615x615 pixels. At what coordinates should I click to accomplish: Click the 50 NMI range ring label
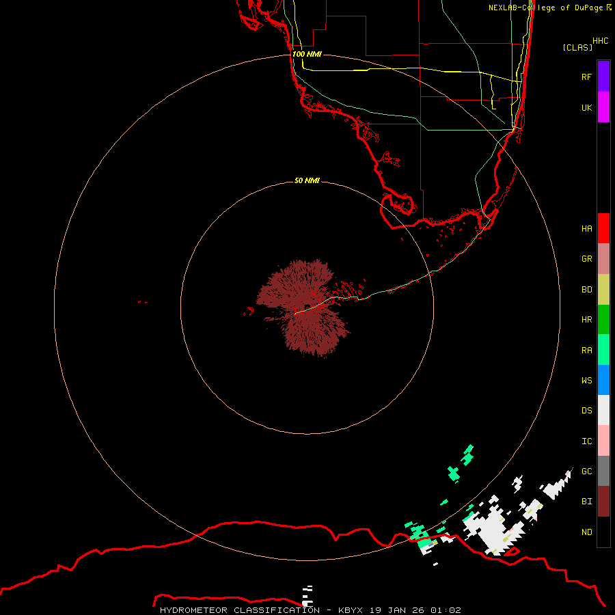[307, 180]
